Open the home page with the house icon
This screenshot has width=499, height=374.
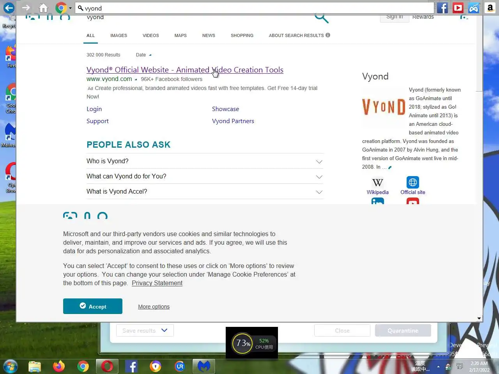tap(43, 8)
